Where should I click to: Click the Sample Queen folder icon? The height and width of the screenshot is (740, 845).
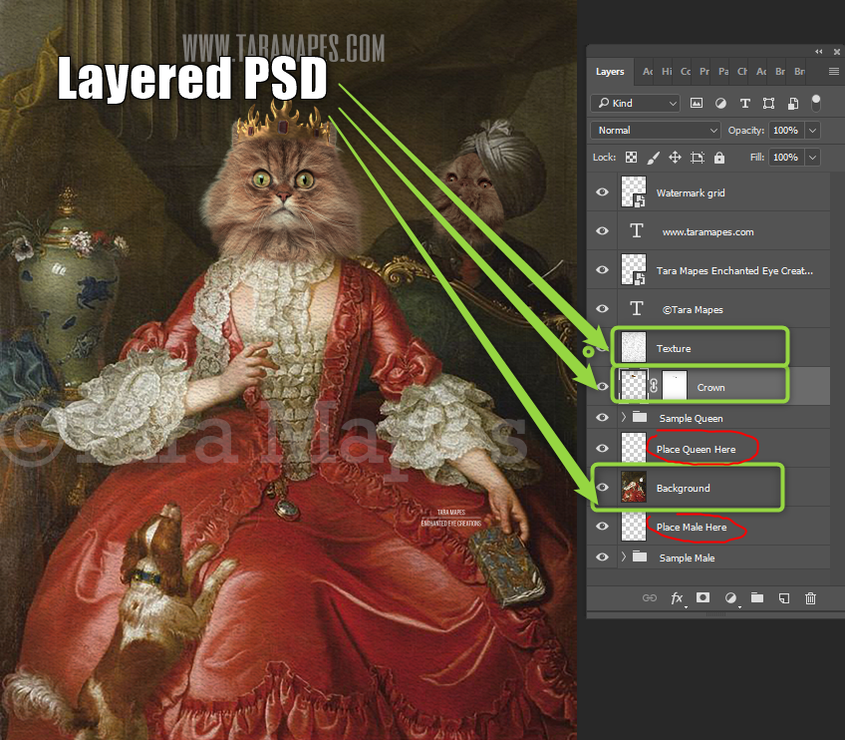click(x=640, y=417)
